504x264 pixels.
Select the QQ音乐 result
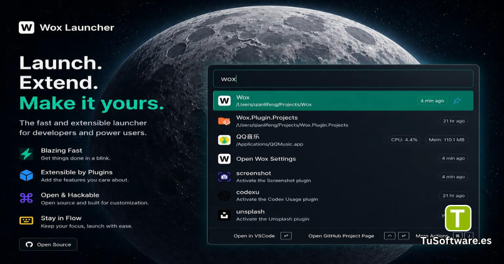(x=343, y=140)
